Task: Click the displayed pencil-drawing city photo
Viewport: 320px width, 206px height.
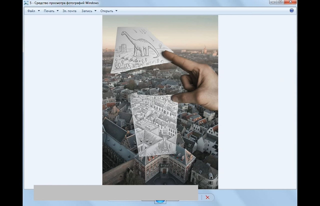Action: click(x=160, y=102)
